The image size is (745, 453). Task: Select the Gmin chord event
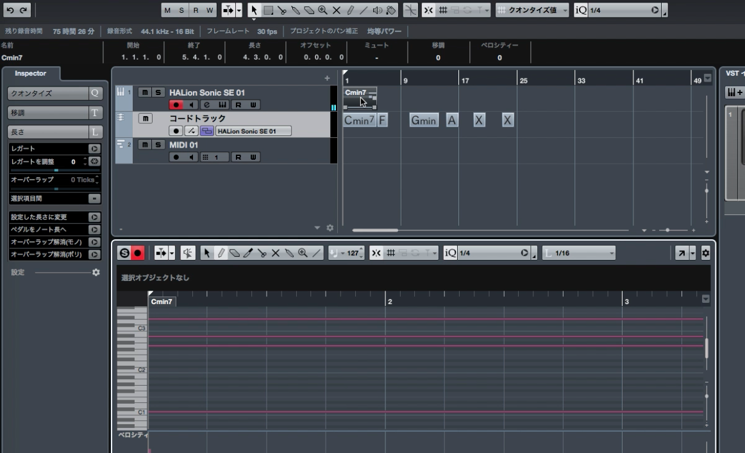423,120
